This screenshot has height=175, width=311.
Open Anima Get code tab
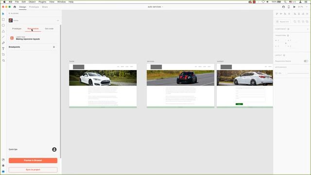click(x=49, y=29)
